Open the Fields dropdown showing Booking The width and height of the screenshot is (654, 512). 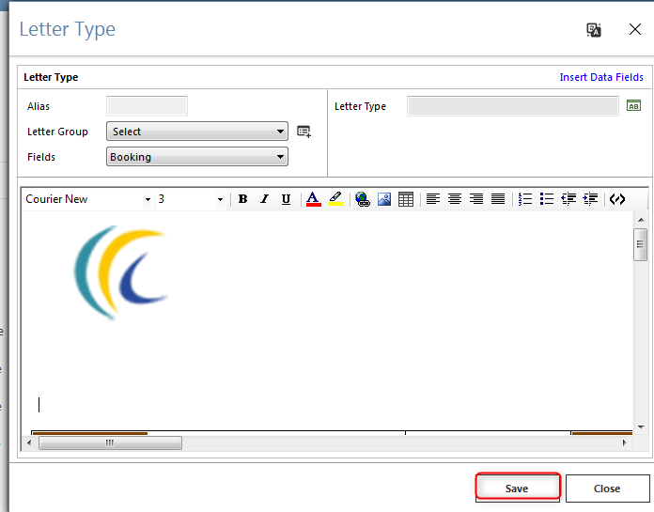(197, 157)
